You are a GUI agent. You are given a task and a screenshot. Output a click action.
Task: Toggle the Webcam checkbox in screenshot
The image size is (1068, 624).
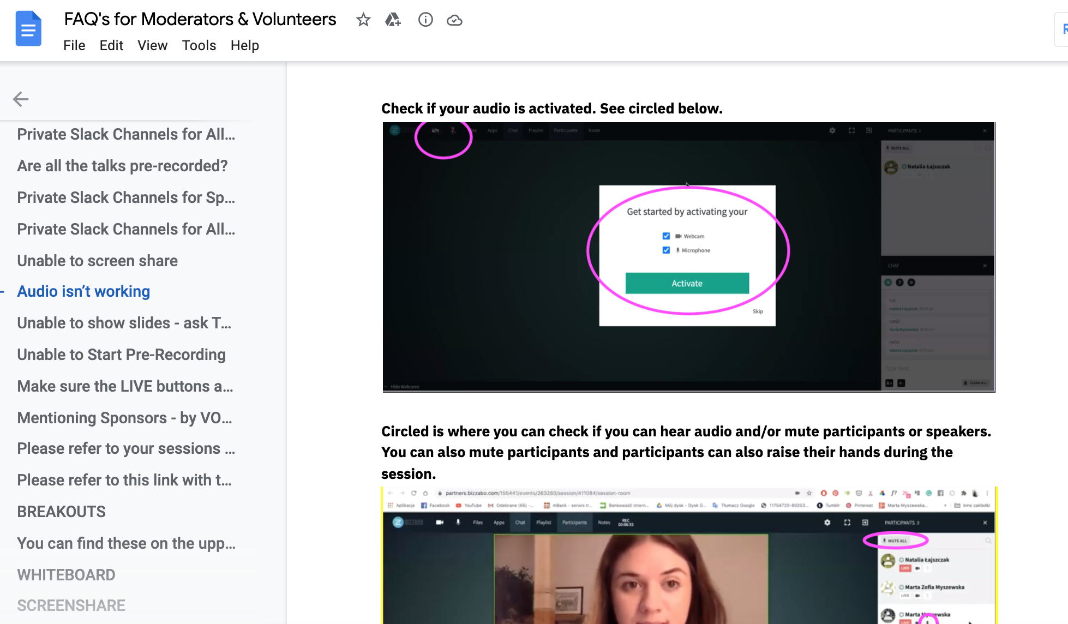point(666,236)
